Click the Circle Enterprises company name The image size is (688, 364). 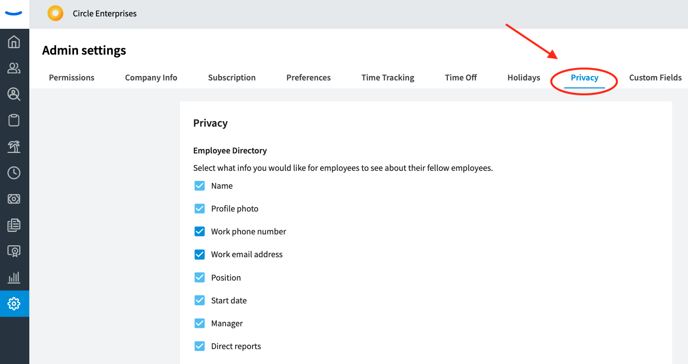105,13
